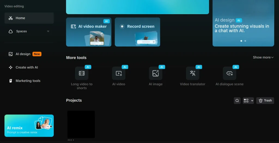Screen dimensions: 279x143
Task: Click the AI design sidebar icon
Action: [11, 54]
